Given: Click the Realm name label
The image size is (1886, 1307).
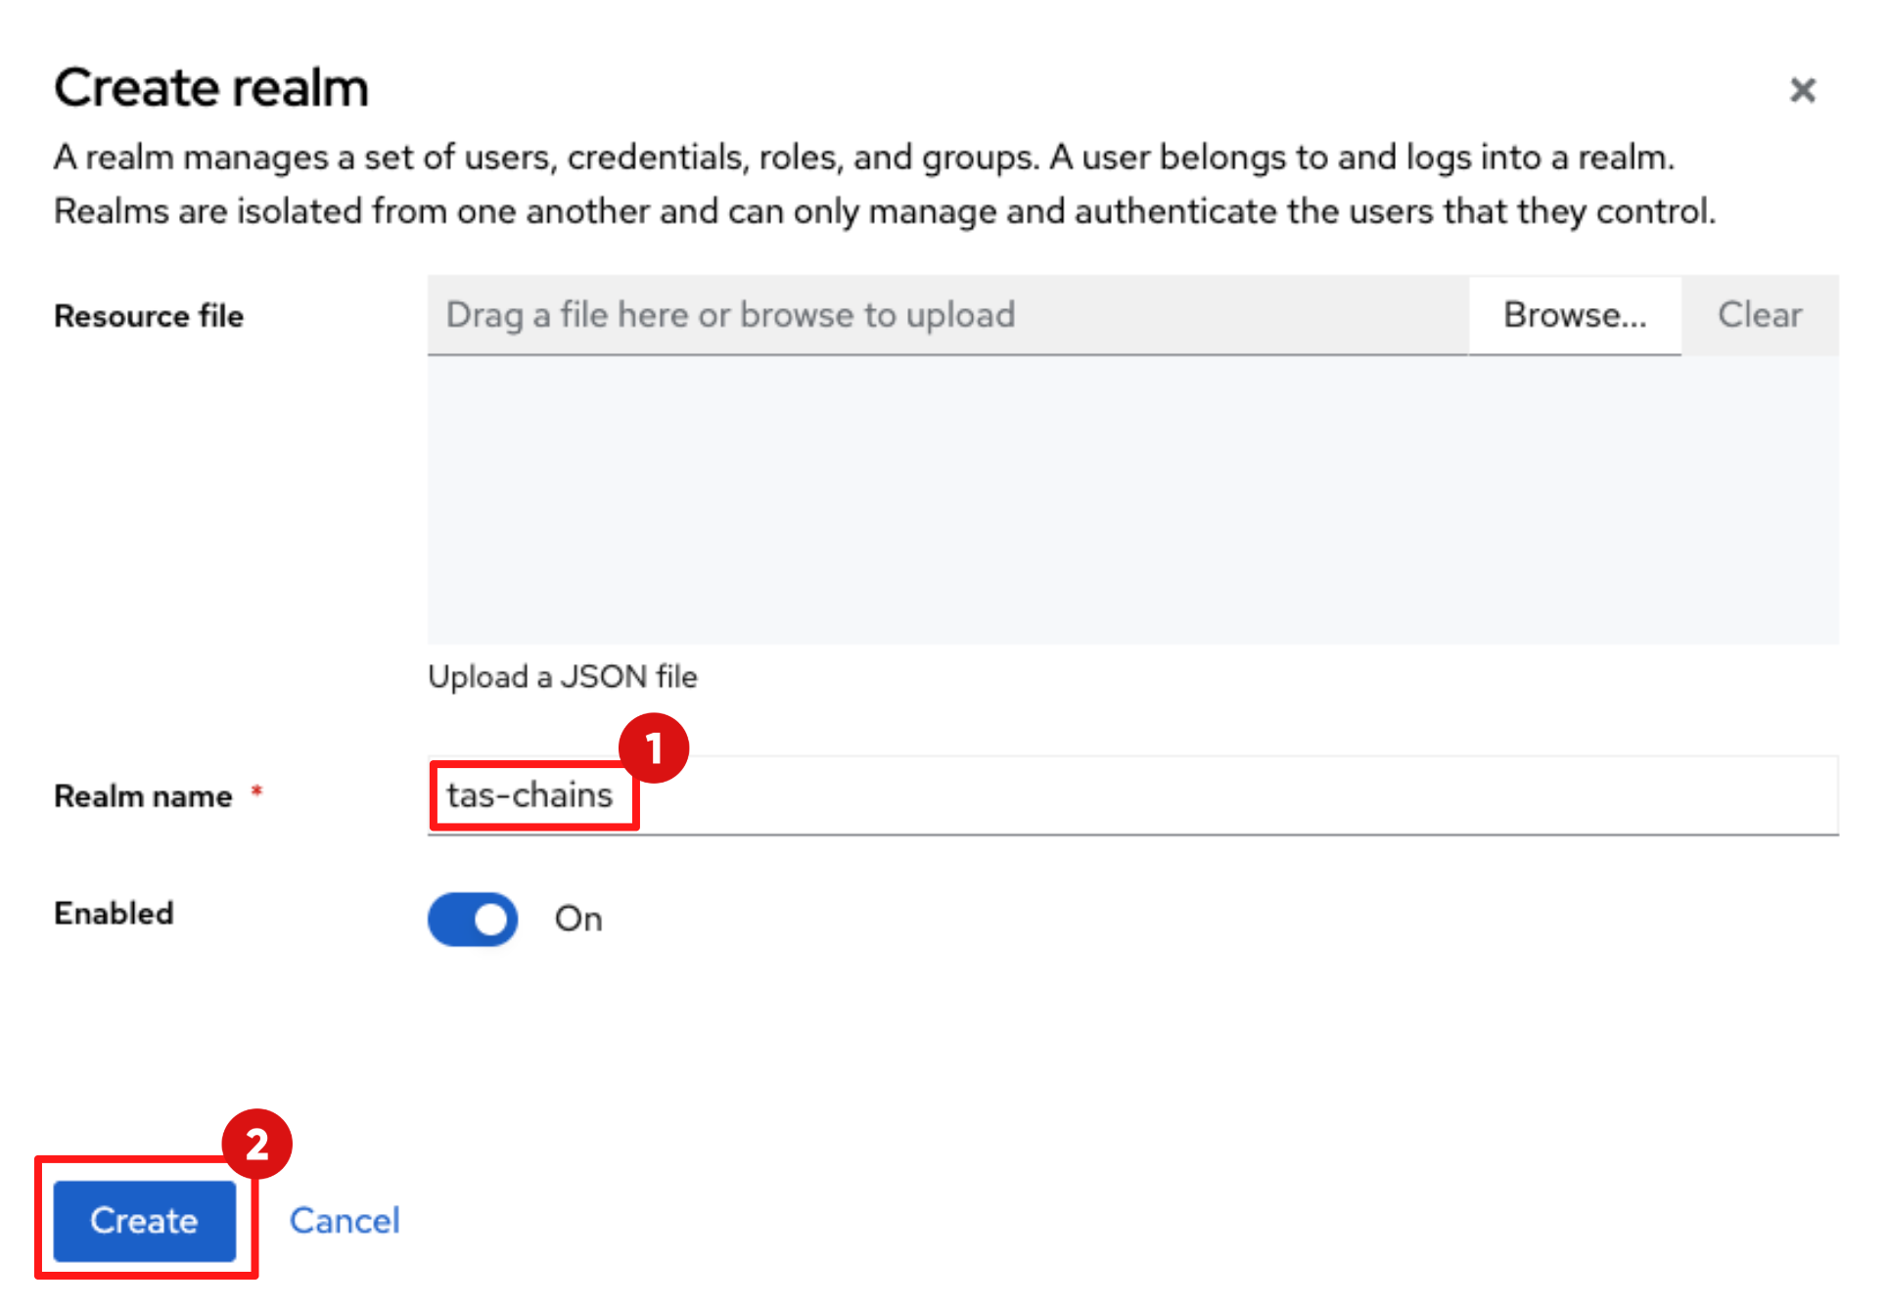Looking at the screenshot, I should tap(143, 796).
